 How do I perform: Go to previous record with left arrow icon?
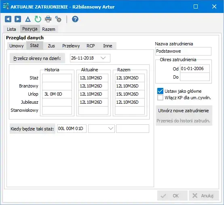(x=8, y=19)
